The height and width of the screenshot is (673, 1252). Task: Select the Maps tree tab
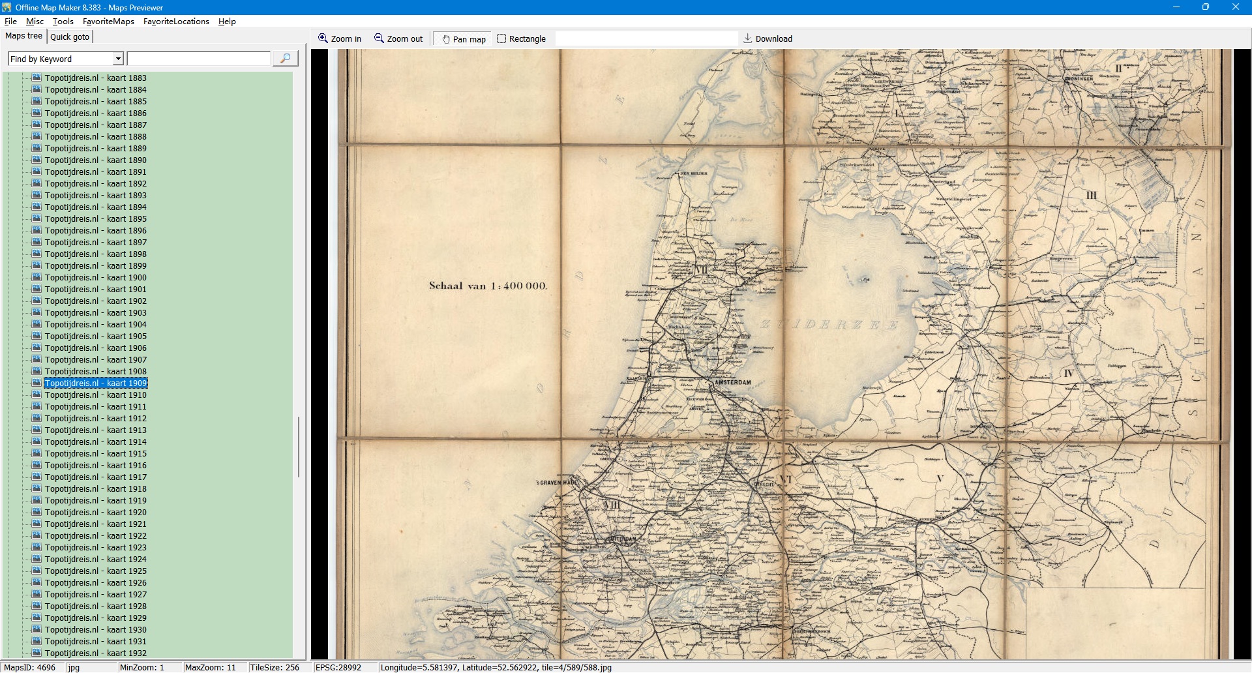(x=23, y=36)
